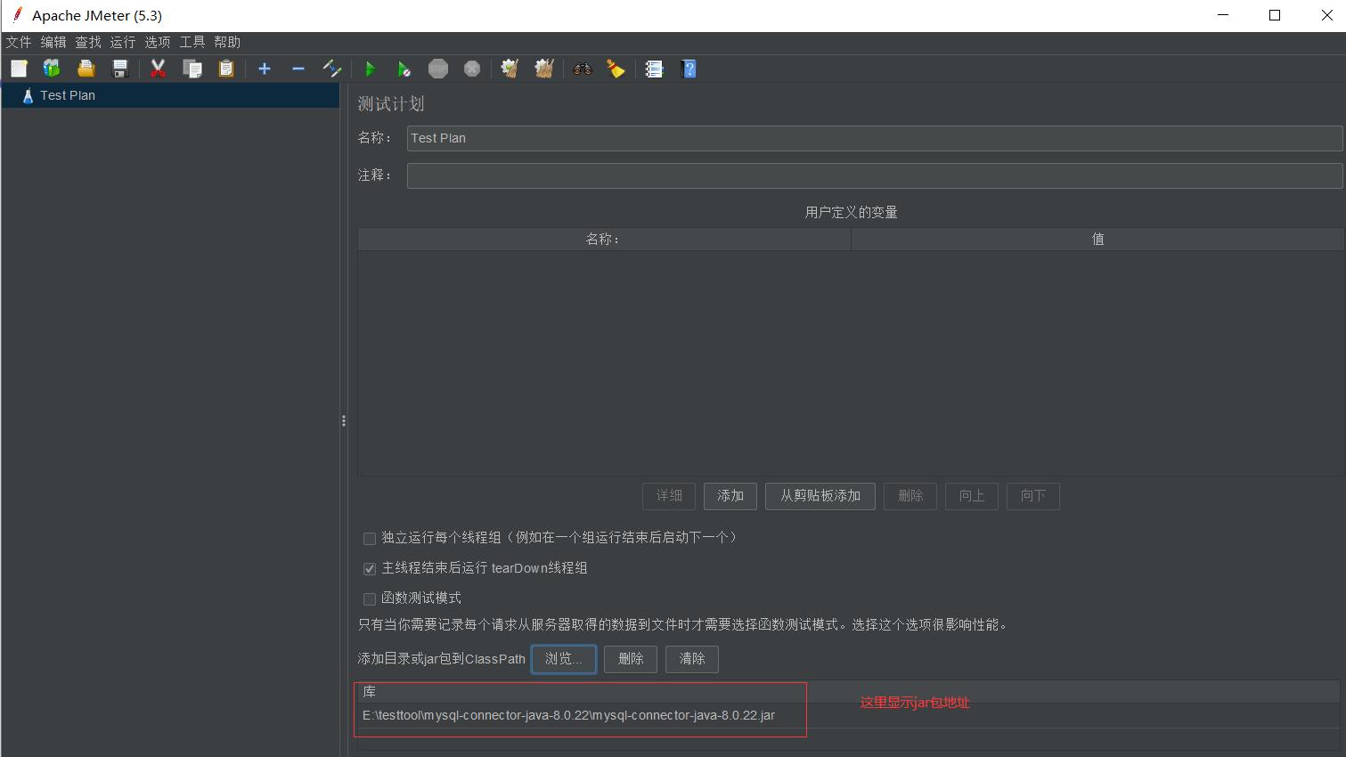Maximize the JMeter window
The image size is (1346, 757).
pos(1275,15)
